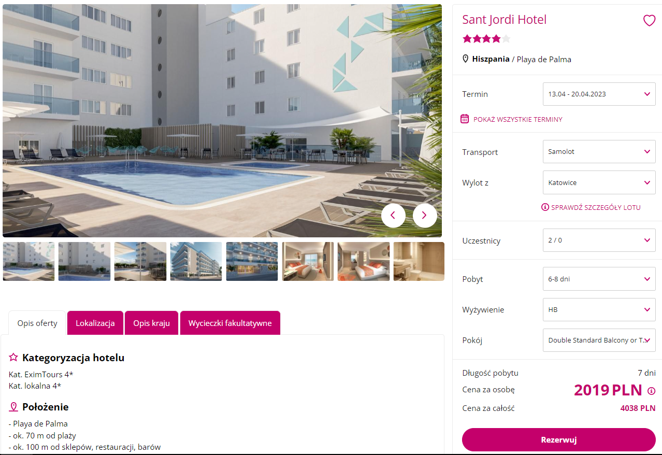Image resolution: width=662 pixels, height=455 pixels.
Task: Show previous photo with left arrow
Action: 393,215
